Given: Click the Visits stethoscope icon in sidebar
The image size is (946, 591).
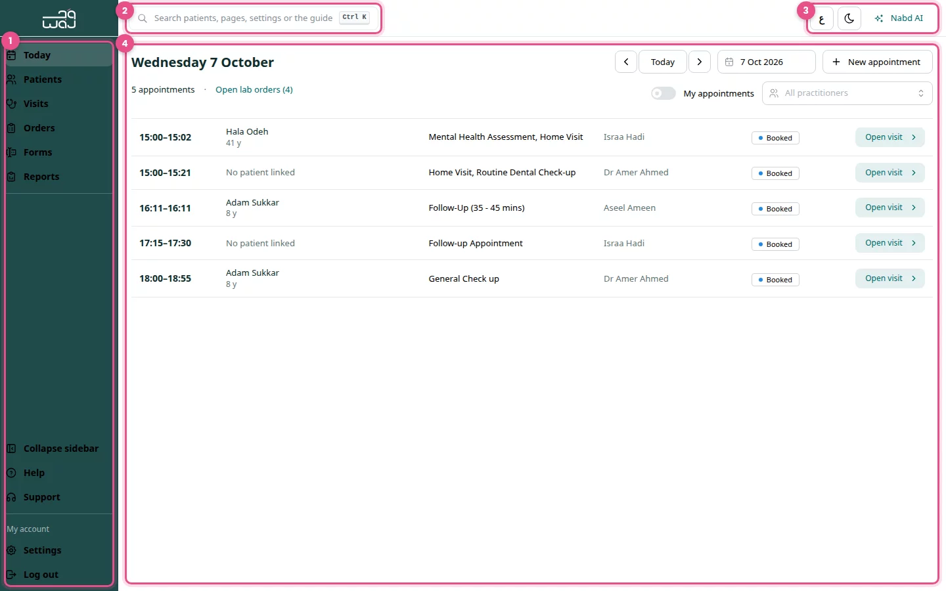Looking at the screenshot, I should [x=11, y=104].
